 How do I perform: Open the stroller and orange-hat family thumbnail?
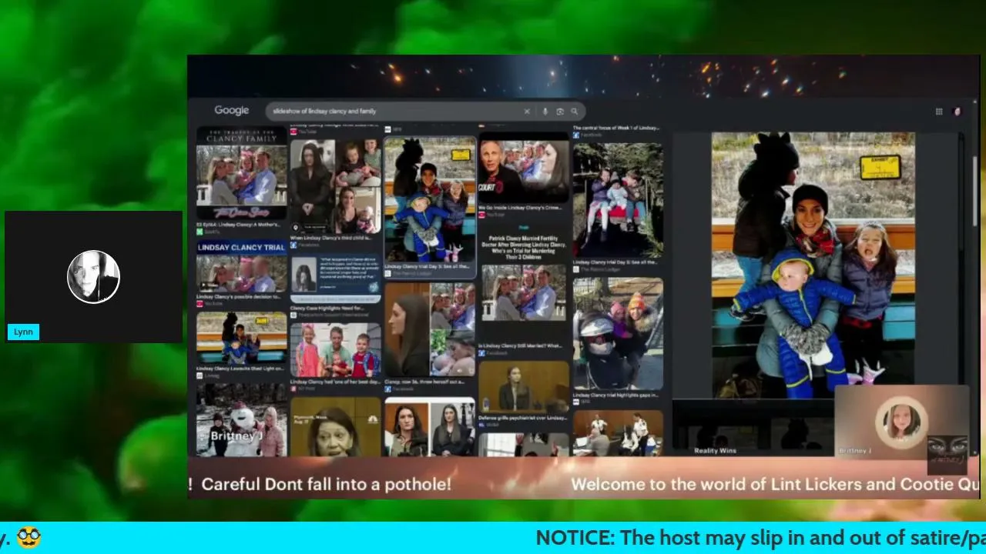pyautogui.click(x=618, y=334)
